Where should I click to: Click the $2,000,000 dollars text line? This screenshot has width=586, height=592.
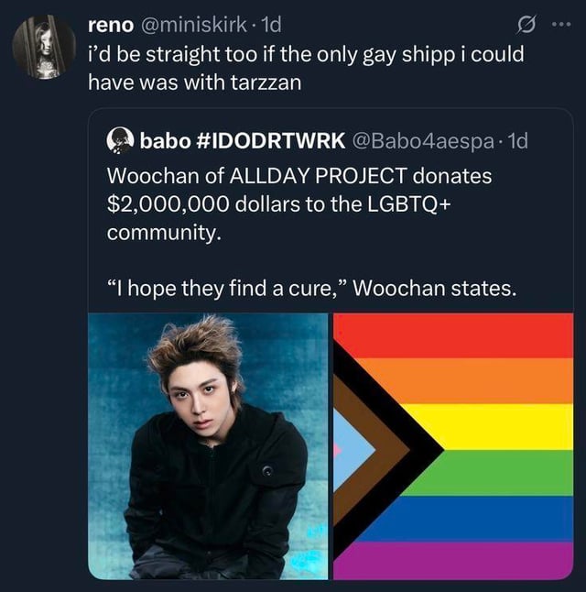279,203
